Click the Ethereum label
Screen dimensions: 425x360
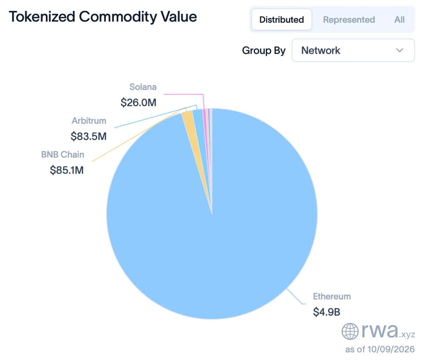(x=332, y=296)
